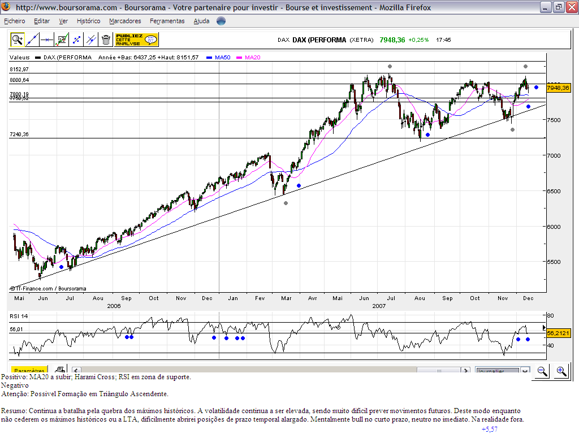This screenshot has height=434, width=579.
Task: Select the parallel lines channel tool
Action: click(91, 40)
